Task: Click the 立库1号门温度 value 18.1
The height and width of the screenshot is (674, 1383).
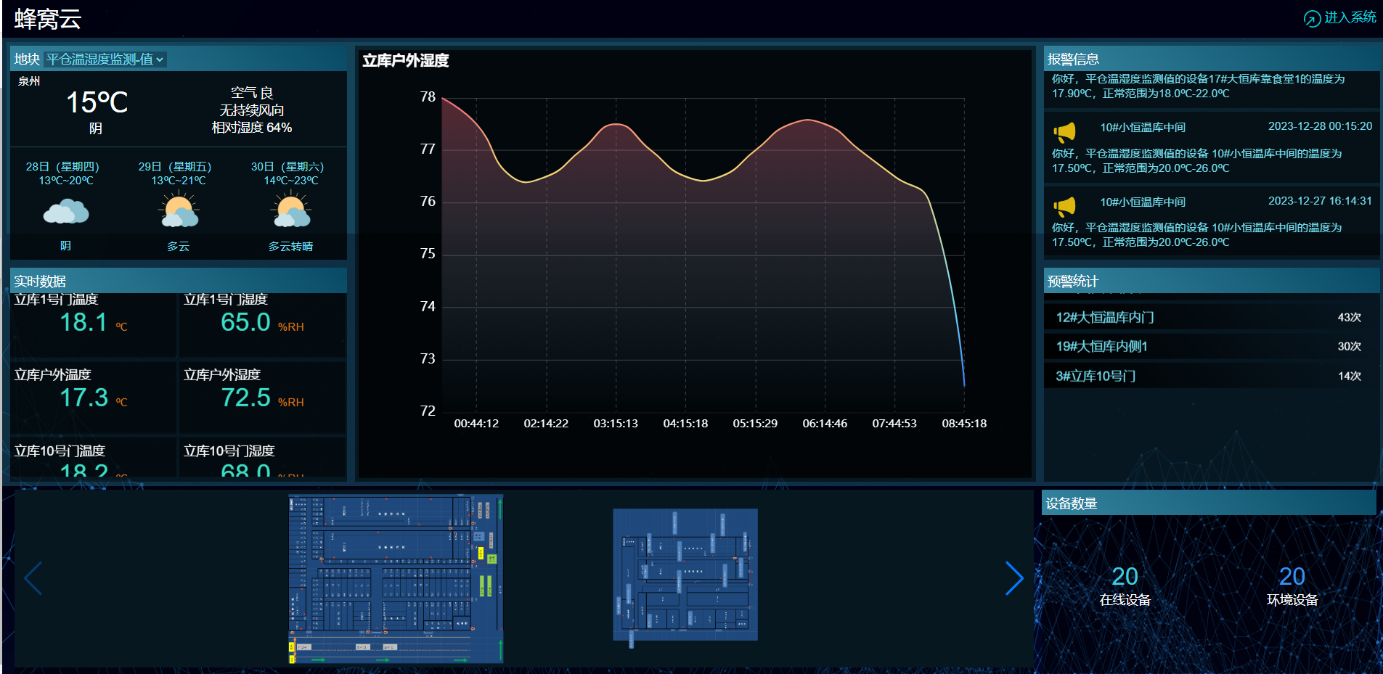Action: tap(83, 322)
